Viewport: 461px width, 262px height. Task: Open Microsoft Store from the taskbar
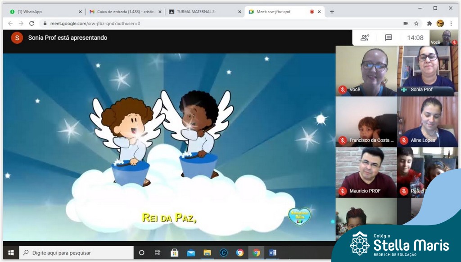174,253
